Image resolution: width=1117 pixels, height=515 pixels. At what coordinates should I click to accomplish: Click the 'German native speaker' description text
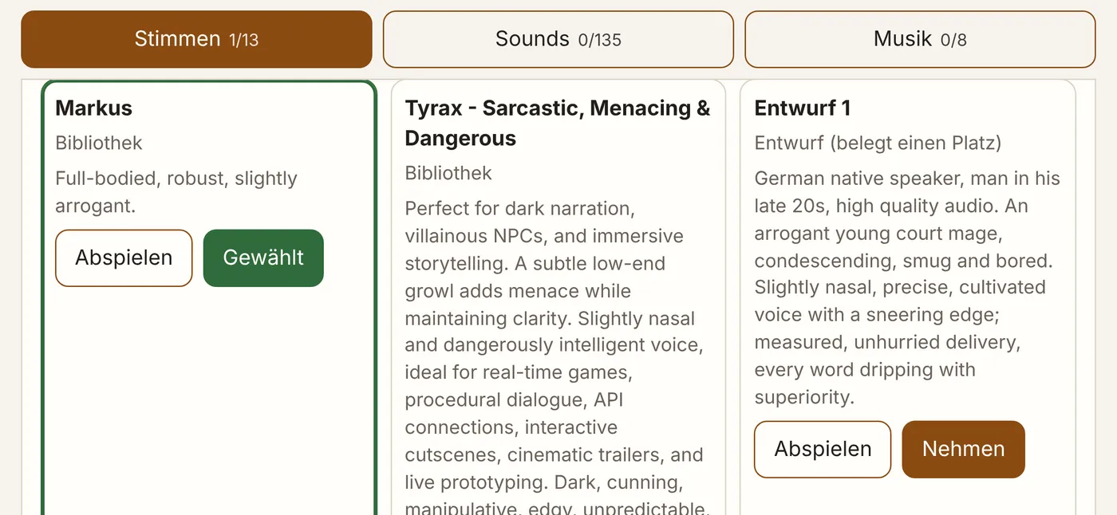click(907, 288)
